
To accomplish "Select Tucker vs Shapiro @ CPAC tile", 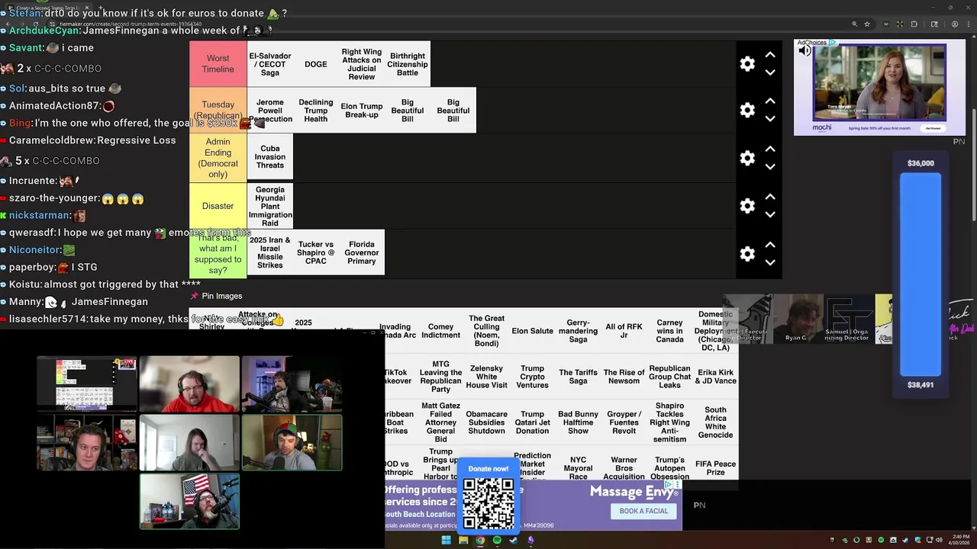I will tap(316, 252).
